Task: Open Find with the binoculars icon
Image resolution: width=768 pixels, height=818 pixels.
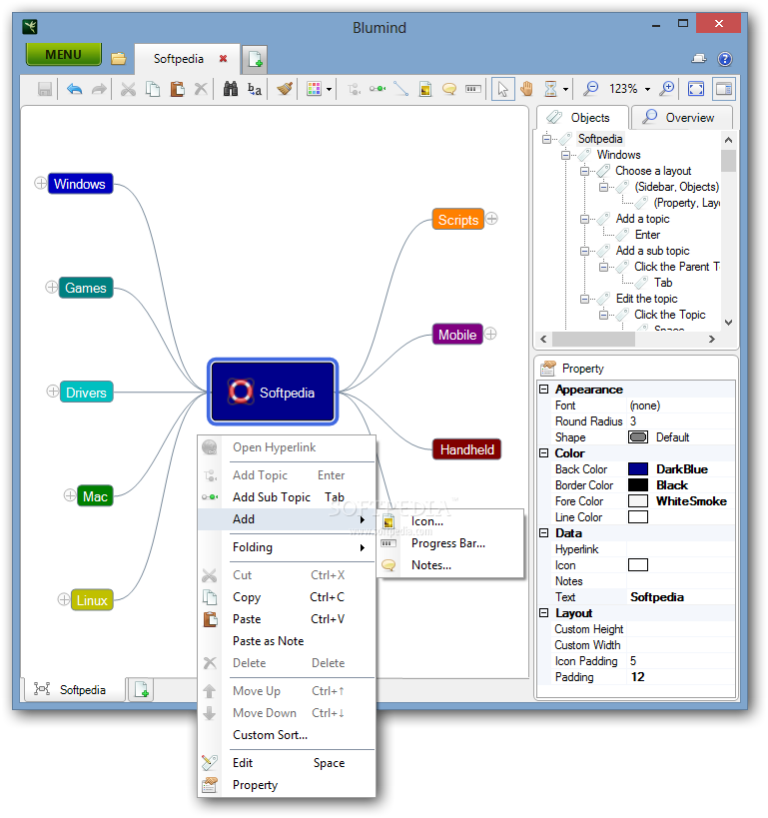Action: click(x=230, y=89)
